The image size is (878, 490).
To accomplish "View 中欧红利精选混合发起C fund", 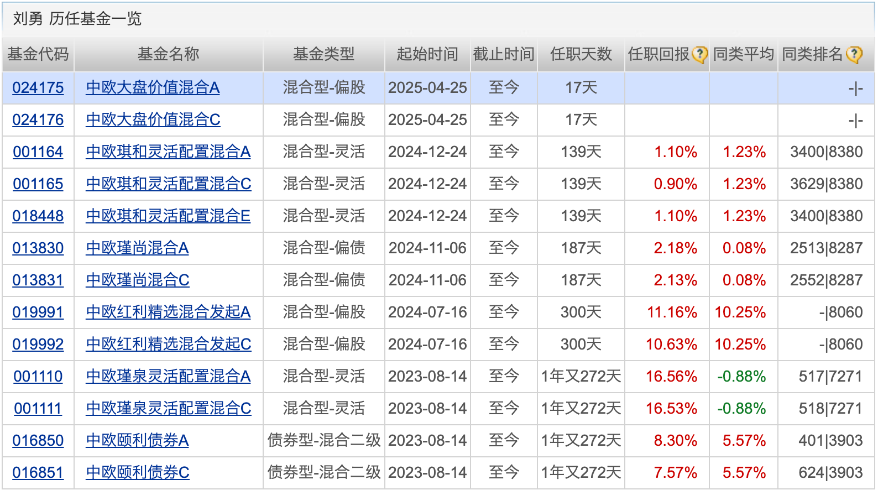I will pos(169,344).
